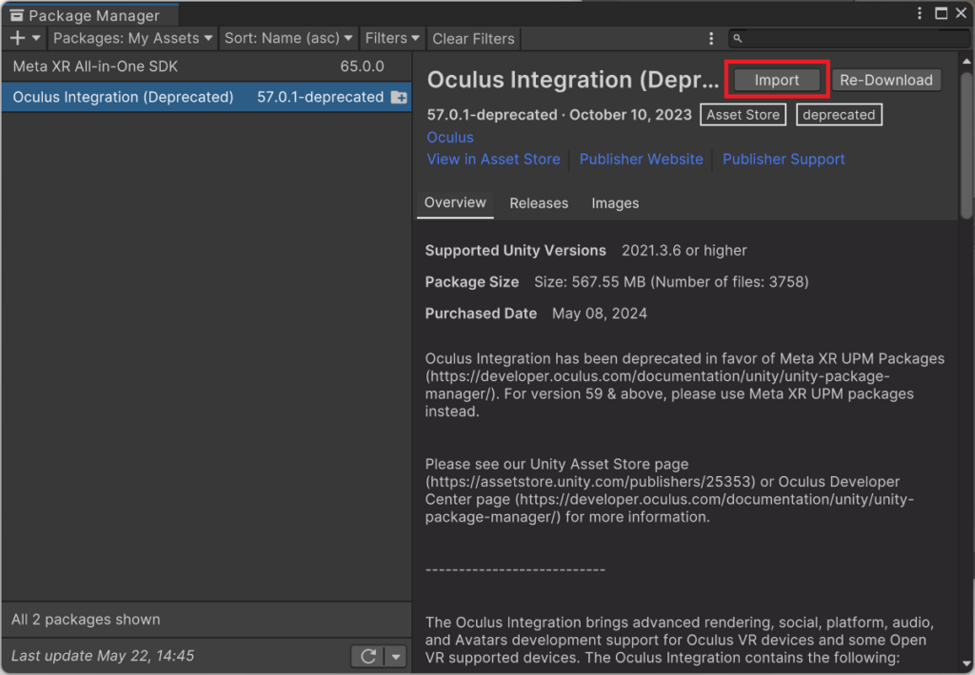Open View in Asset Store link
The height and width of the screenshot is (675, 975).
click(494, 160)
